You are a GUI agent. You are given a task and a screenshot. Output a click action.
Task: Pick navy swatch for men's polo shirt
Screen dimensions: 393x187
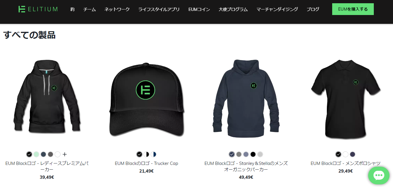coord(353,154)
